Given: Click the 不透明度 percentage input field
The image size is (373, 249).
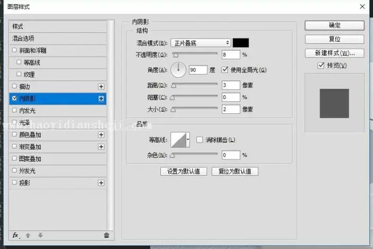Looking at the screenshot, I should [231, 55].
